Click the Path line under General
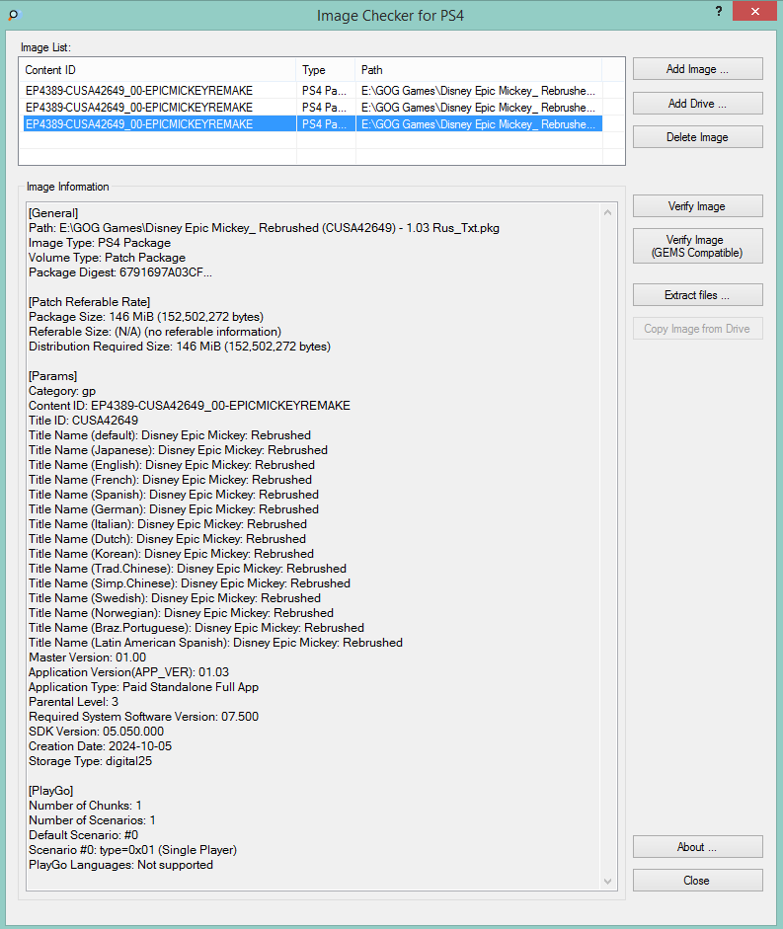Viewport: 783px width, 929px height. point(264,228)
